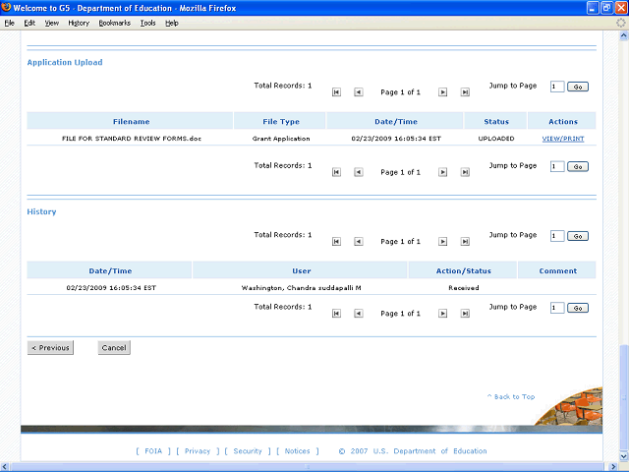The height and width of the screenshot is (472, 629).
Task: Click the File Type column header
Action: [280, 121]
